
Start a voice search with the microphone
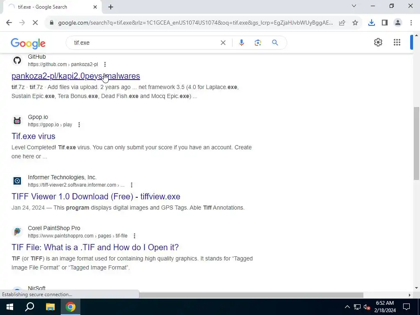tap(241, 43)
